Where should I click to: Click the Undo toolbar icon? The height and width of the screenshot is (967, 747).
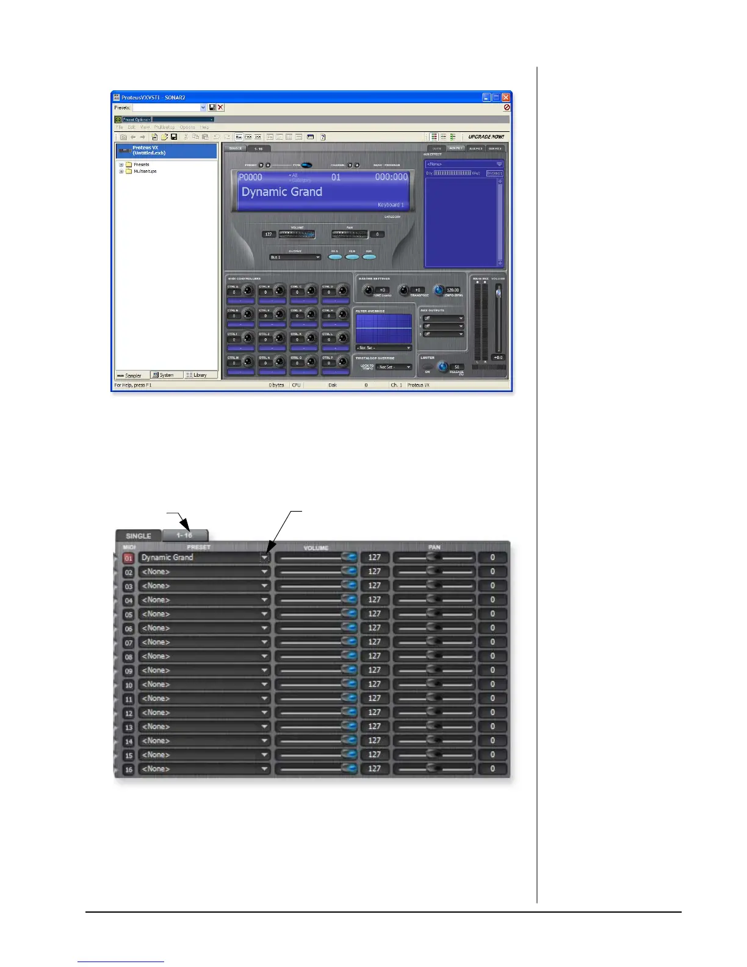217,137
